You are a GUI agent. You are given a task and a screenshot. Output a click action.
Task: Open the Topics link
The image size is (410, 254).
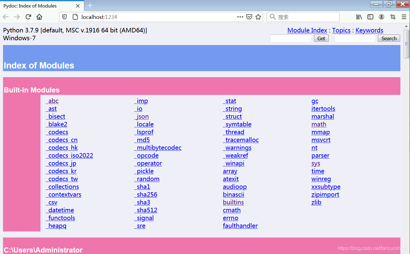coord(341,30)
